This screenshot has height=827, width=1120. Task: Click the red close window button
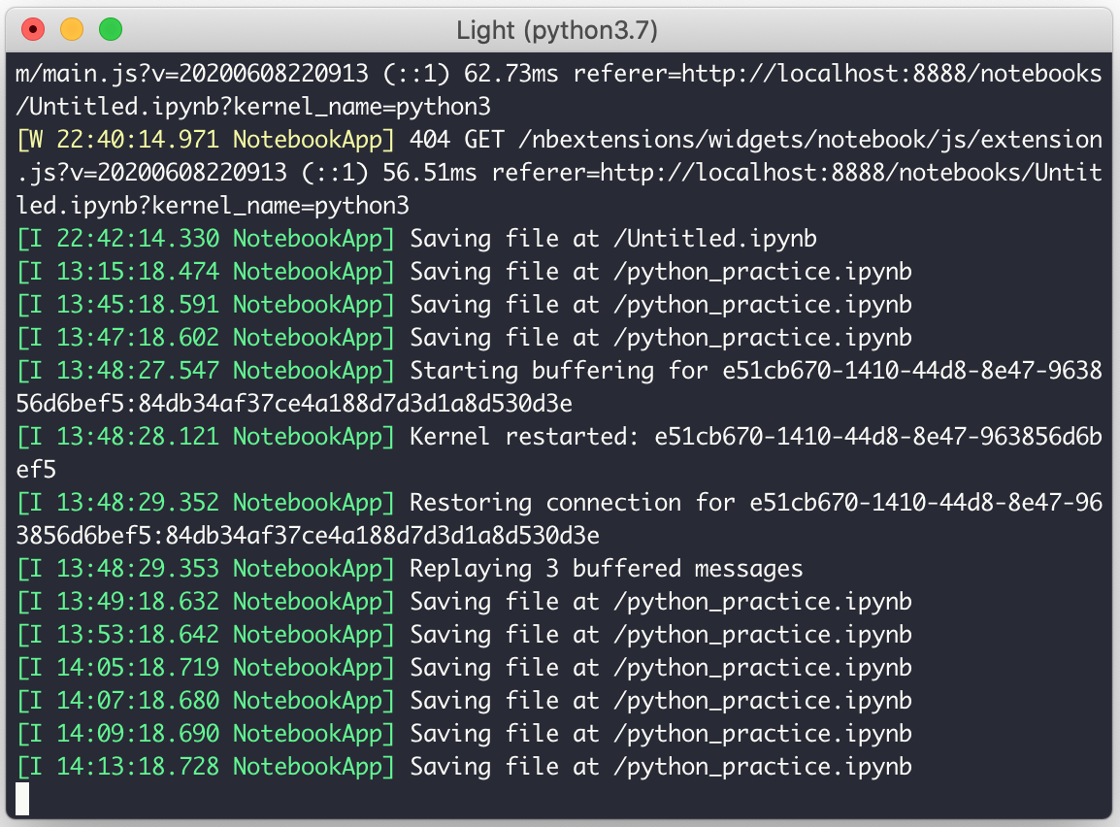(33, 29)
